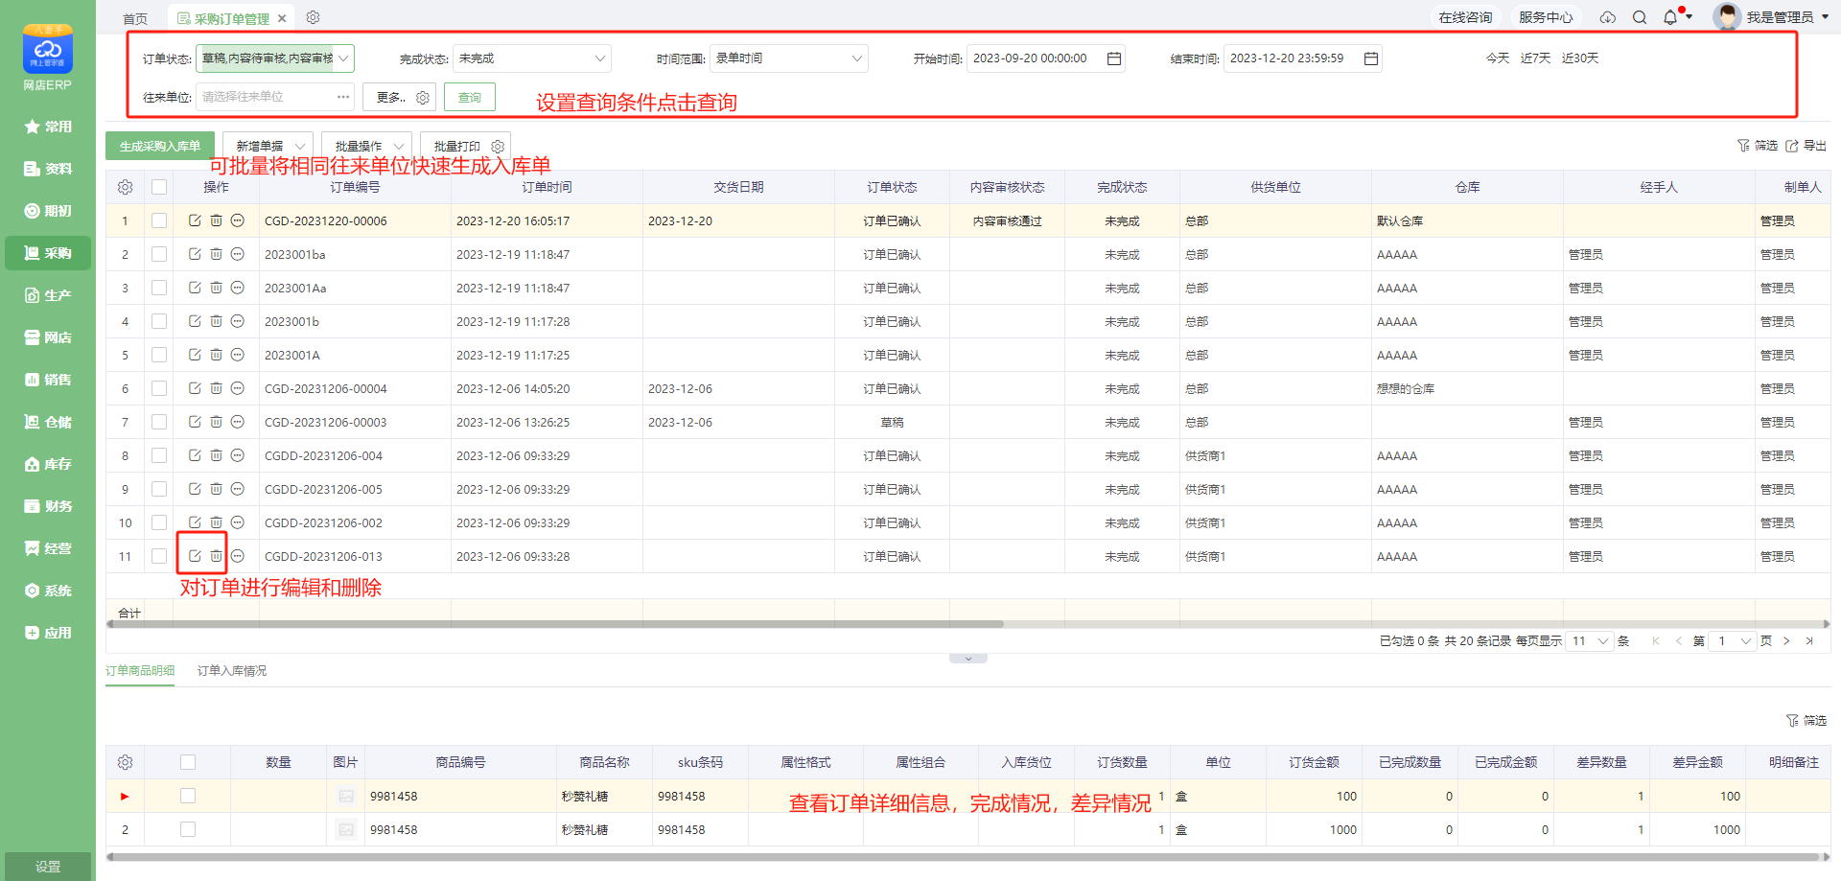Open the page number dropdown
Screen dimensions: 1841x881
[1734, 641]
